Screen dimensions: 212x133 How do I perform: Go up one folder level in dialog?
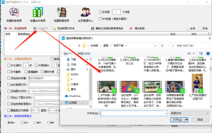coord(79,46)
